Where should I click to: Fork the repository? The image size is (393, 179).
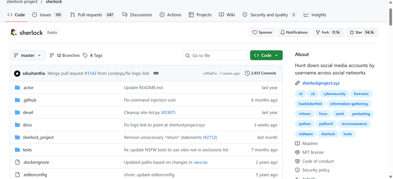coord(329,33)
